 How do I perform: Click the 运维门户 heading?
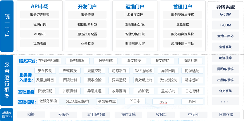click(x=135, y=6)
